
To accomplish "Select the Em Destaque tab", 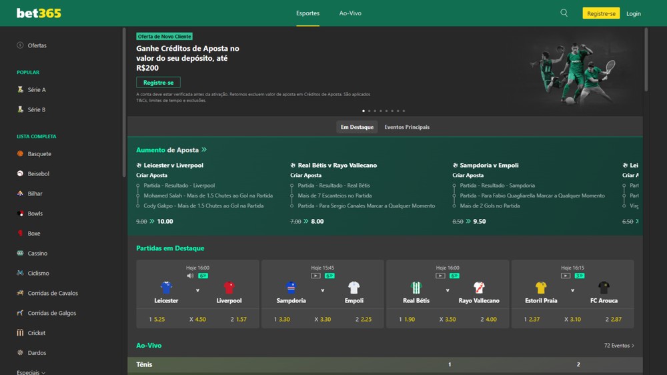I will [x=357, y=127].
